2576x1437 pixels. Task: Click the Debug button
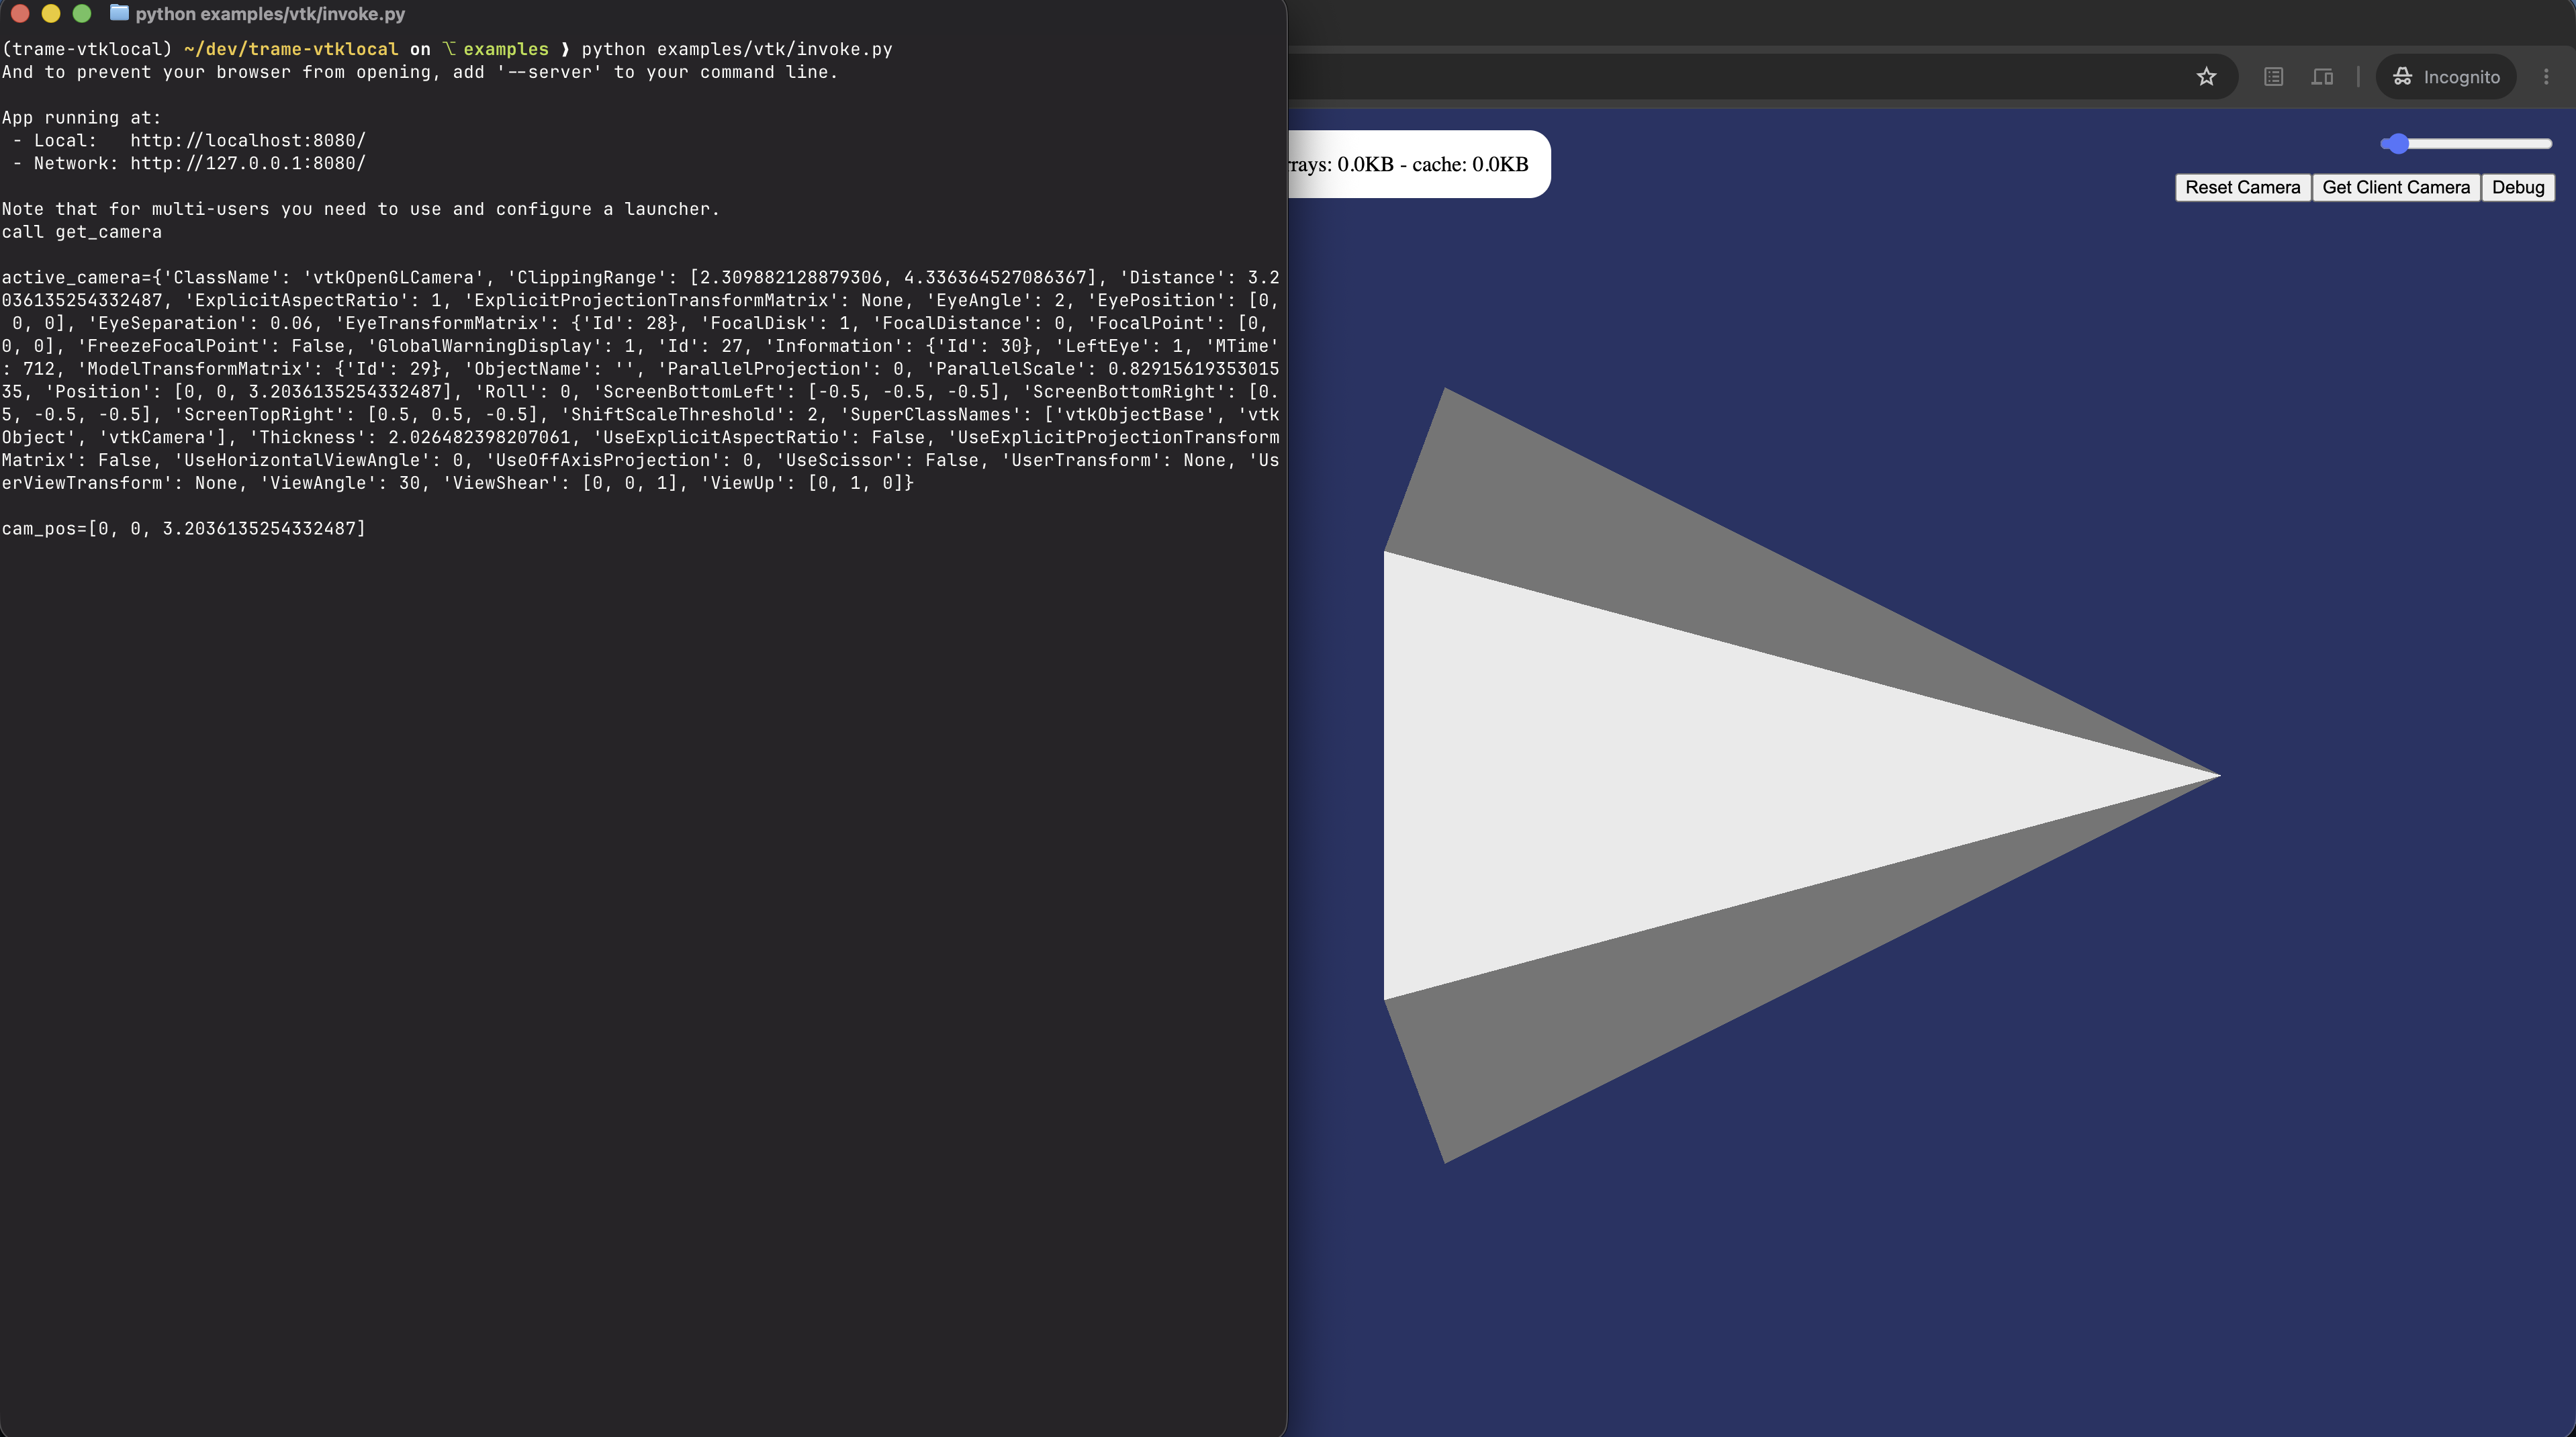[2517, 187]
